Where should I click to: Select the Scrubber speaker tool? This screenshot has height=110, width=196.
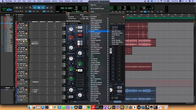(x=47, y=8)
